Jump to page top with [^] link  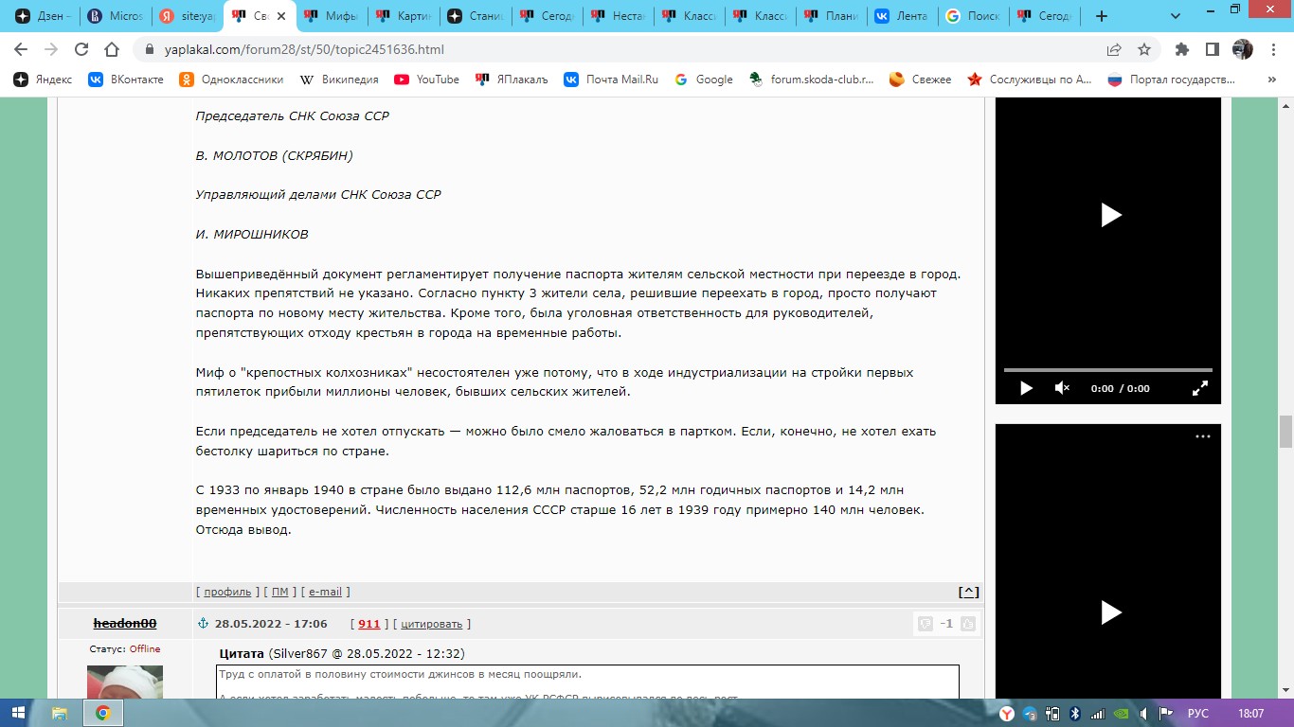point(968,593)
